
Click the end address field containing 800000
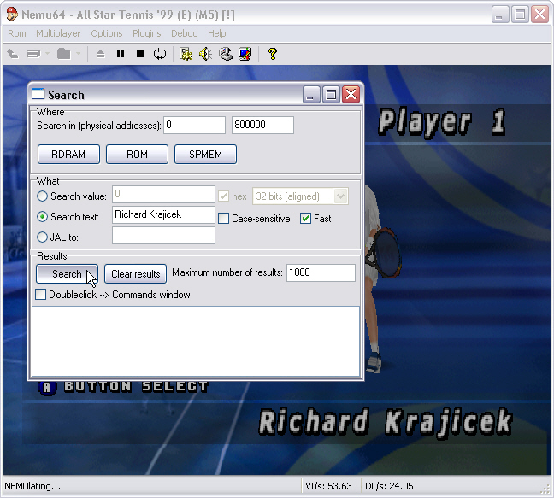point(262,125)
